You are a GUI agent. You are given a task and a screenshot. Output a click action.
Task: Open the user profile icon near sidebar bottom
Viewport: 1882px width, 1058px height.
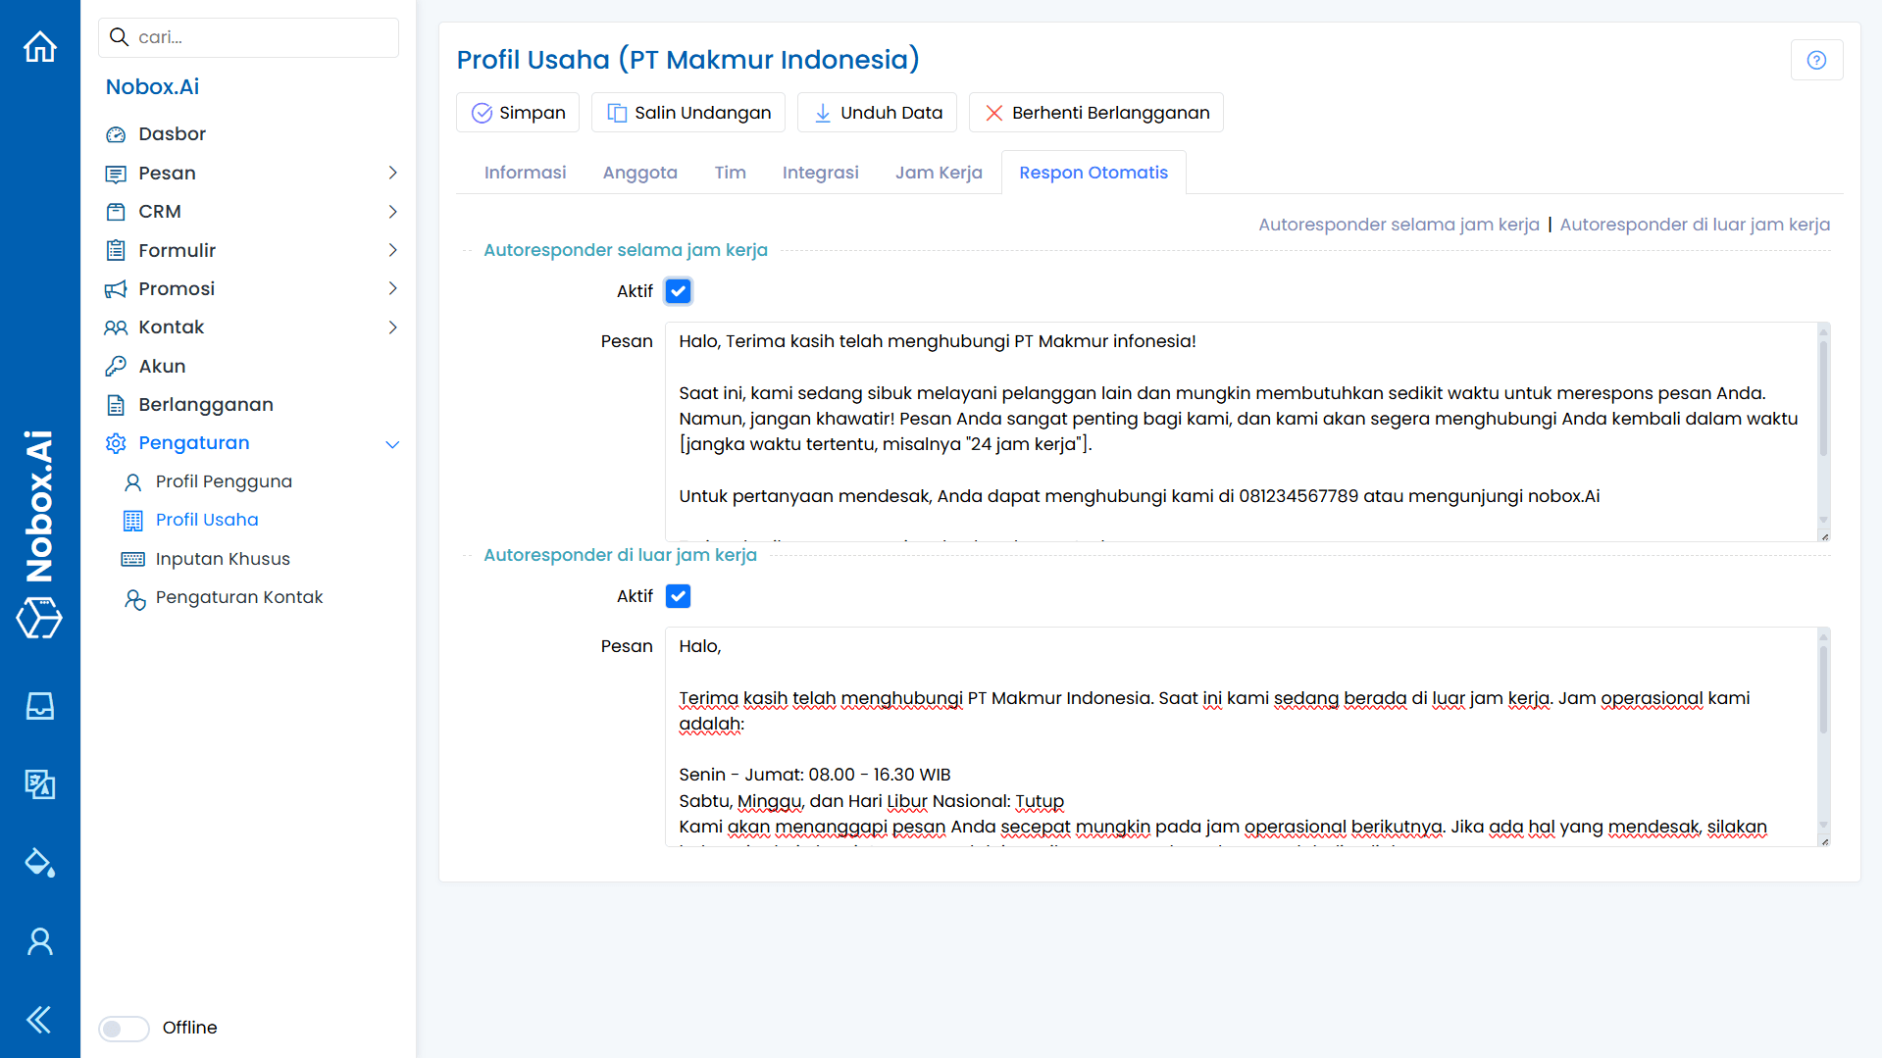click(x=39, y=940)
